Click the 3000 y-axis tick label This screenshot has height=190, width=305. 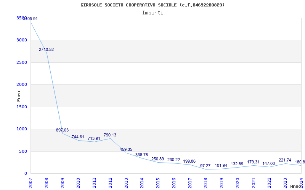[x=22, y=40]
